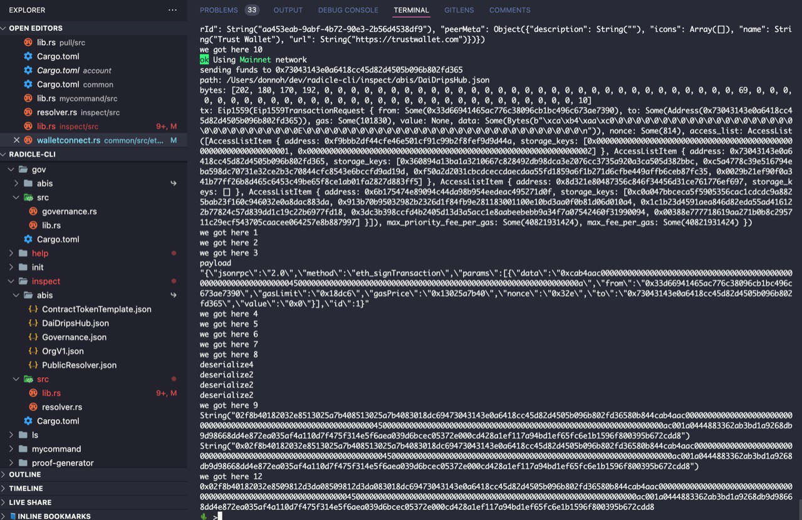Click the symlink arrow on gov abis folder

(x=174, y=184)
